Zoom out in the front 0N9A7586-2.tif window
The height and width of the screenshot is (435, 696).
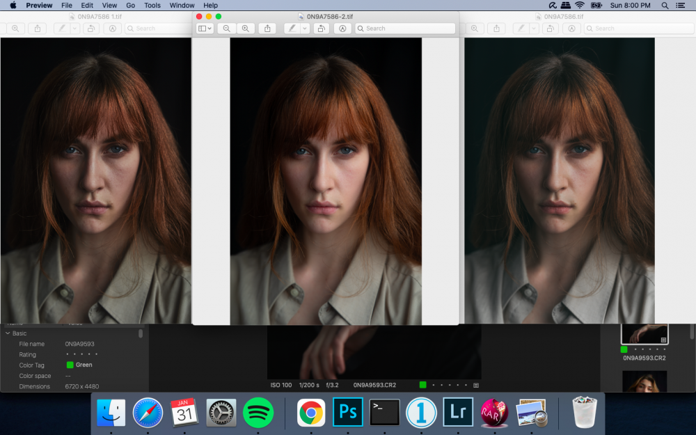pyautogui.click(x=227, y=29)
